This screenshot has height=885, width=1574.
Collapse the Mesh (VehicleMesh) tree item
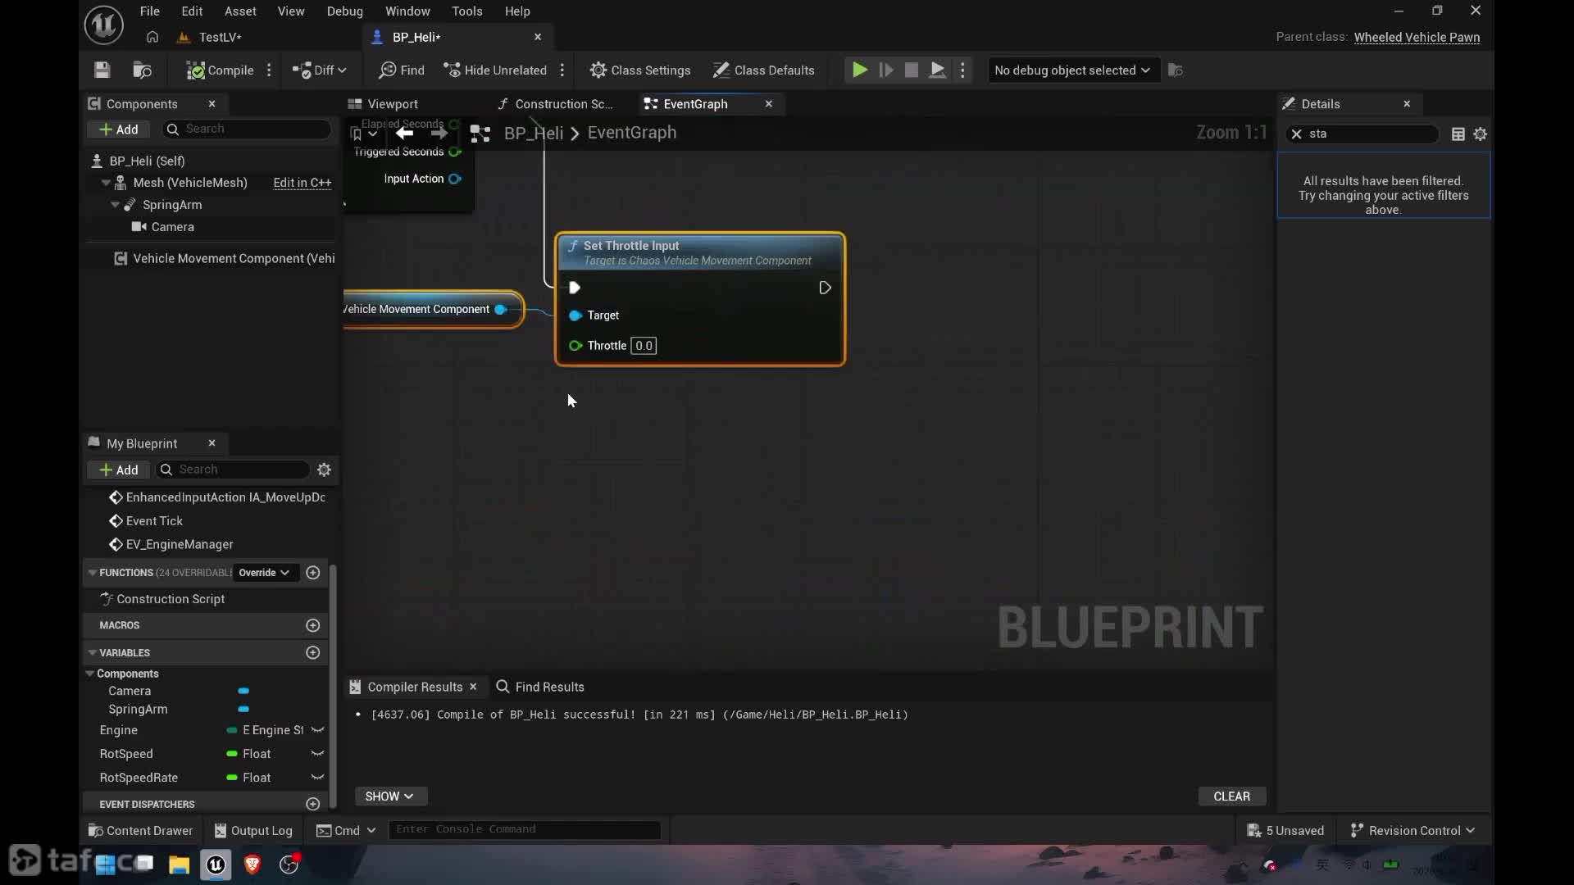(x=106, y=183)
